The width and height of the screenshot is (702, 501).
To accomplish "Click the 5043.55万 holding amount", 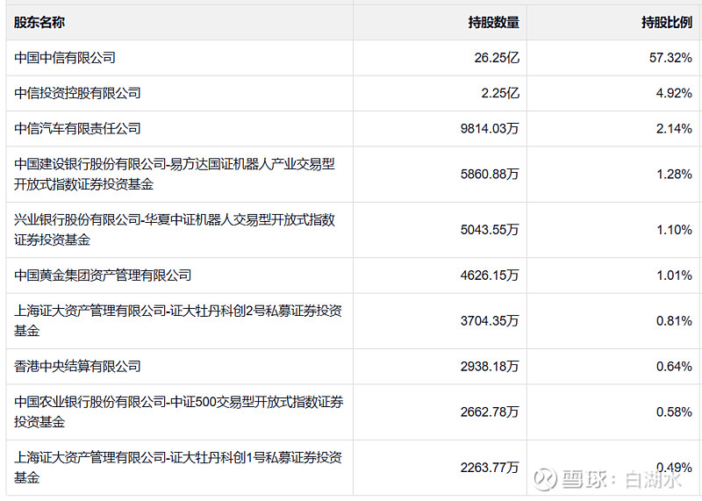I will (490, 230).
